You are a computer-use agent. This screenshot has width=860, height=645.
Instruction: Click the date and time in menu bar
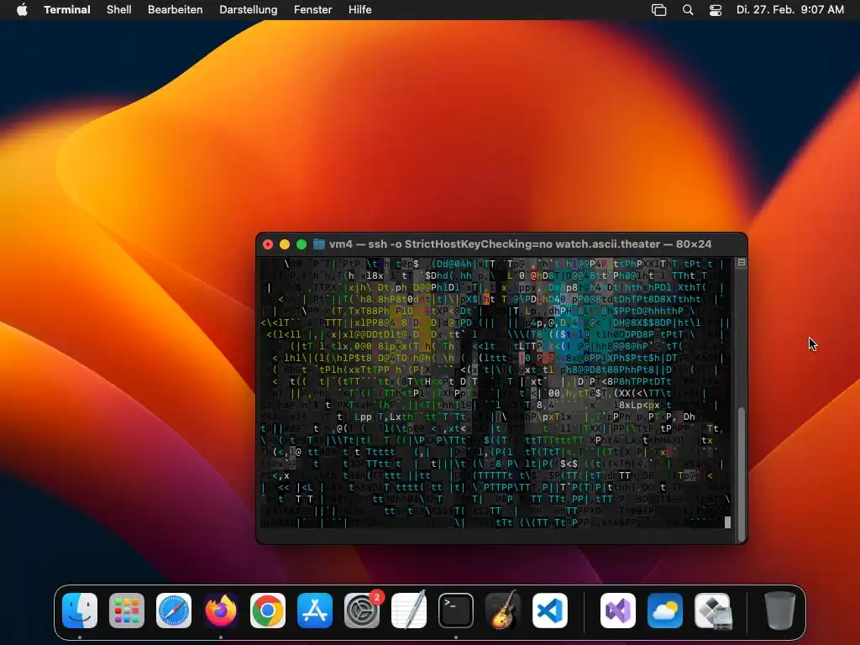point(789,9)
